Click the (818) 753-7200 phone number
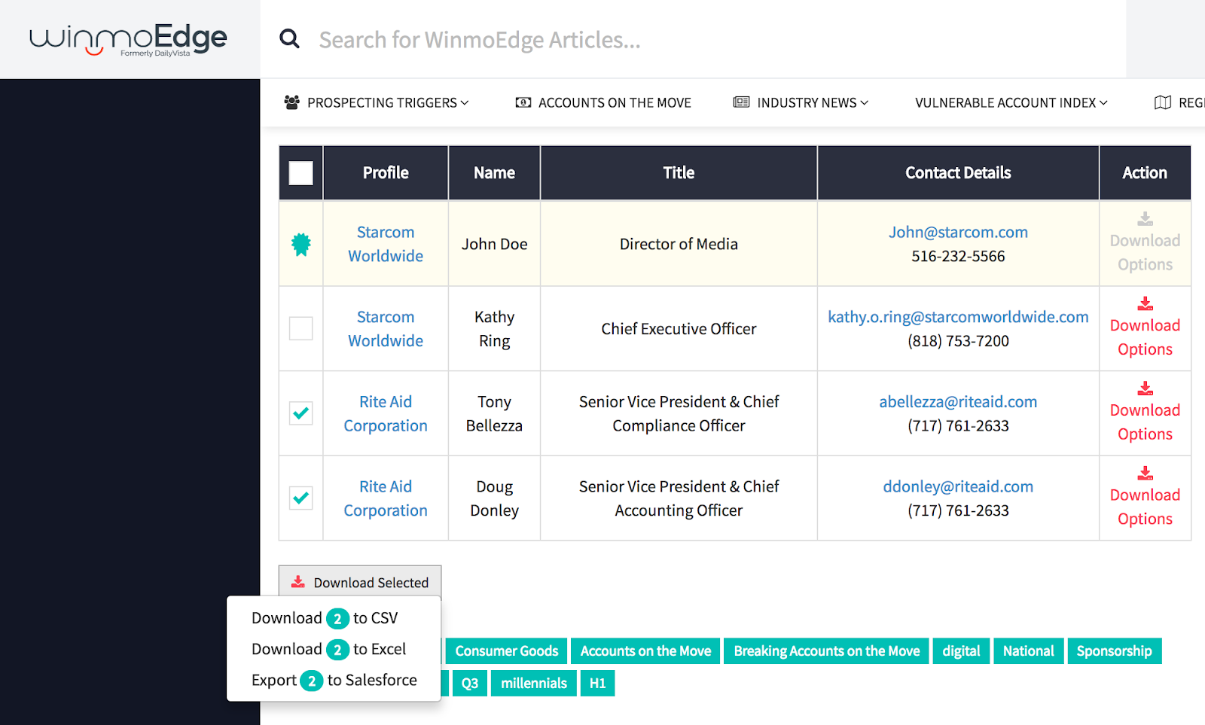Screen dimensions: 1205x725 point(958,341)
